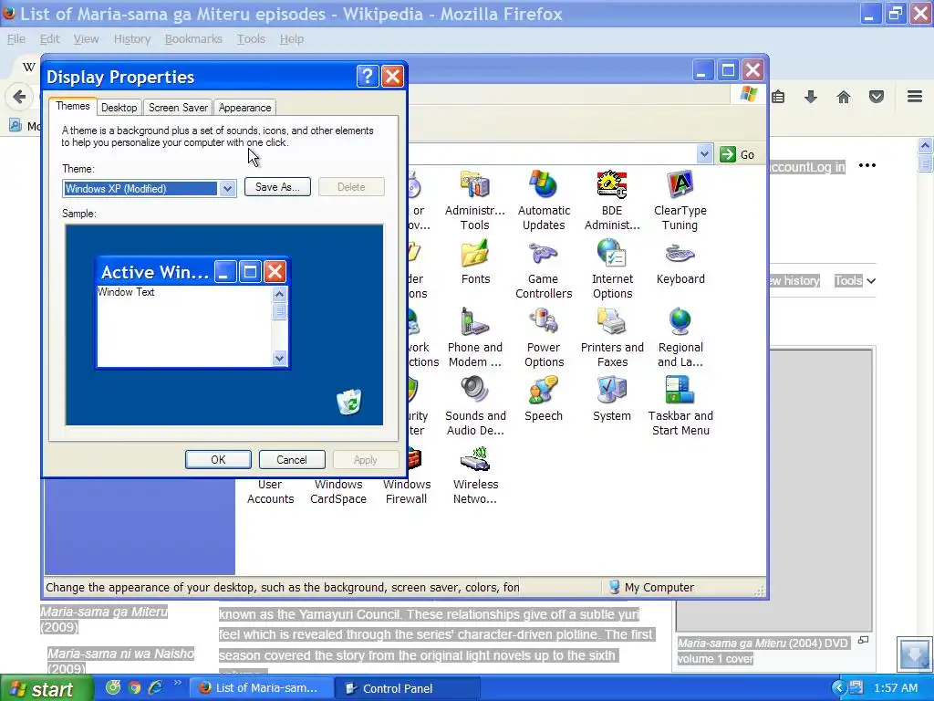Open Wikipedia more options ellipsis
This screenshot has height=701, width=934.
coord(867,166)
